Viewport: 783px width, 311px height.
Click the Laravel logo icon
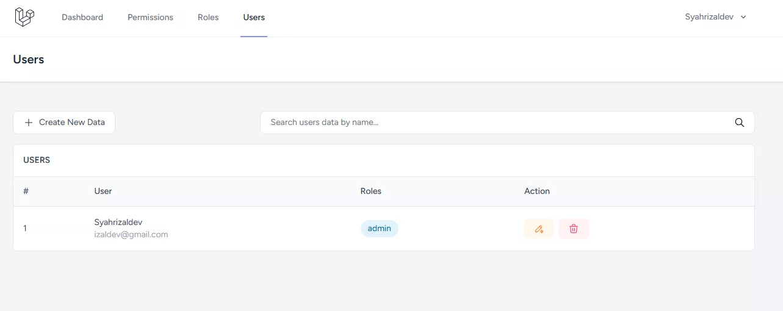(x=24, y=17)
